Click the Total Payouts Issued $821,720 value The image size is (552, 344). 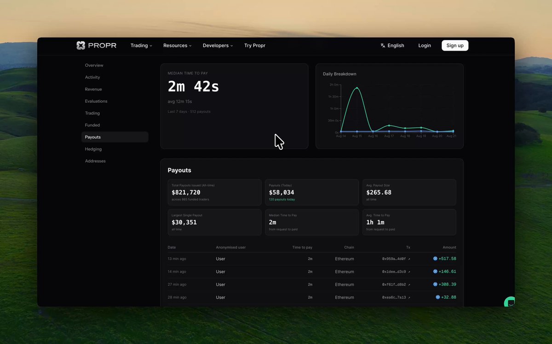[x=186, y=192]
